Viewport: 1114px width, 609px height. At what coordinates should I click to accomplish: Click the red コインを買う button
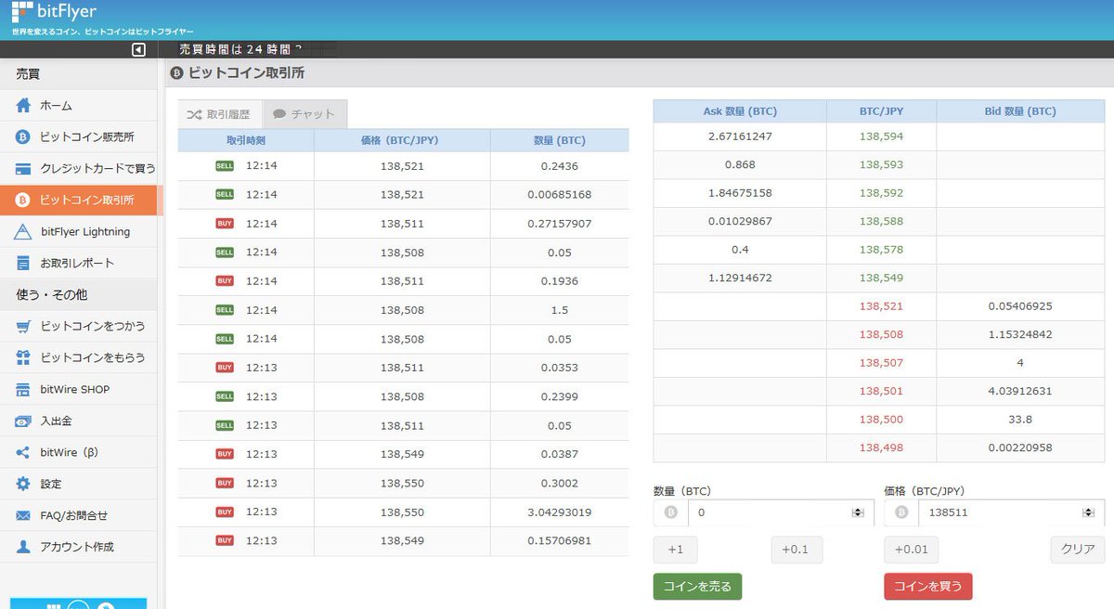tap(927, 587)
